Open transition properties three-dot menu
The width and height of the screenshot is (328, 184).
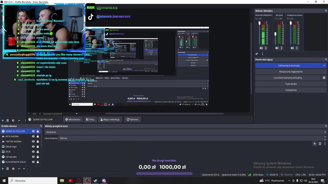[x=325, y=144]
